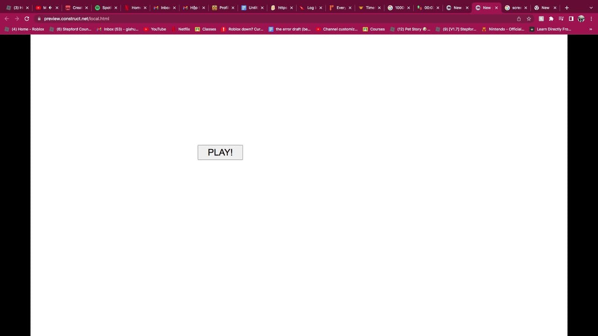Close the 1000 Google tab
The height and width of the screenshot is (336, 598).
(x=408, y=7)
